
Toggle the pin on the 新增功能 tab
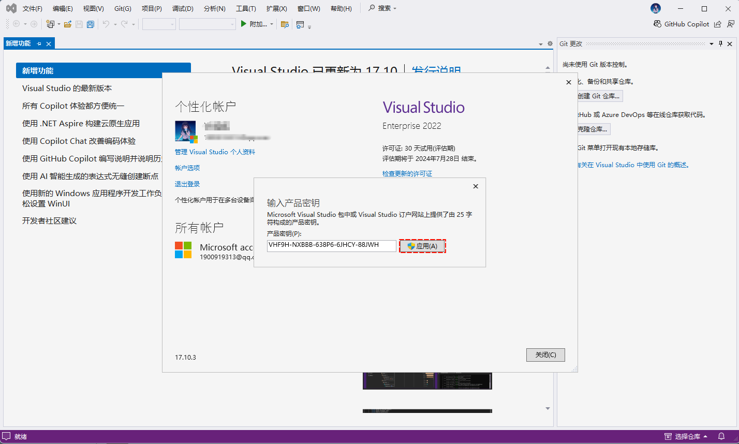click(x=39, y=43)
